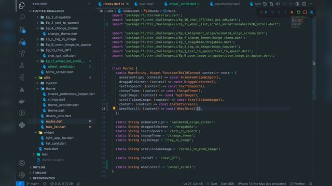Open editor More Actions ellipsis
Viewport: 332px width, 186px height.
pos(310,4)
